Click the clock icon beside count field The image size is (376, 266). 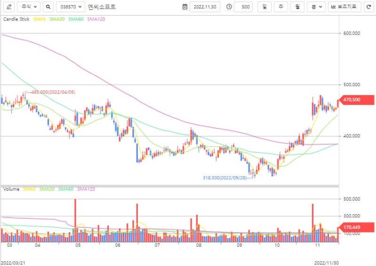click(229, 7)
